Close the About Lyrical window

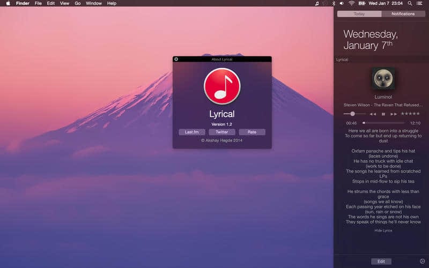click(x=176, y=59)
